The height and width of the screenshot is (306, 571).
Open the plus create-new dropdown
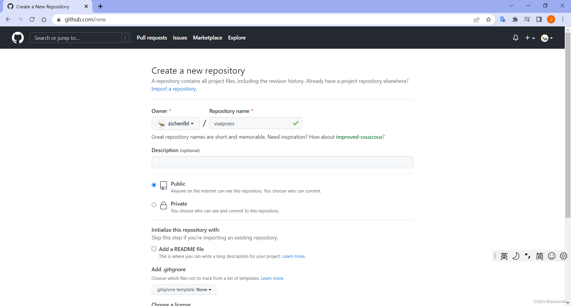click(x=530, y=38)
